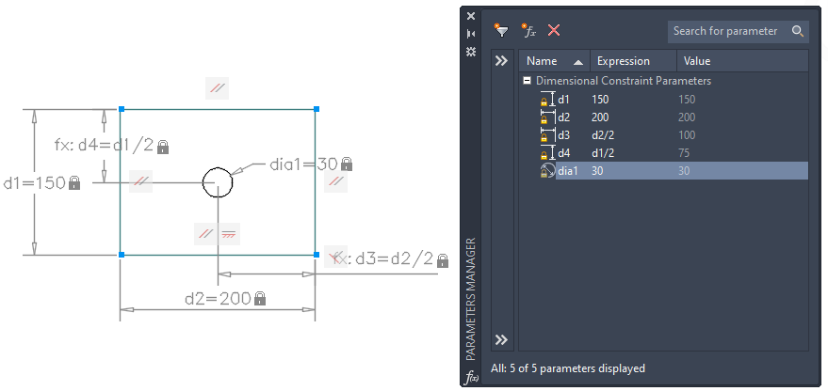Click the d1 vertical dimension icon in list
828x391 pixels.
coord(548,100)
